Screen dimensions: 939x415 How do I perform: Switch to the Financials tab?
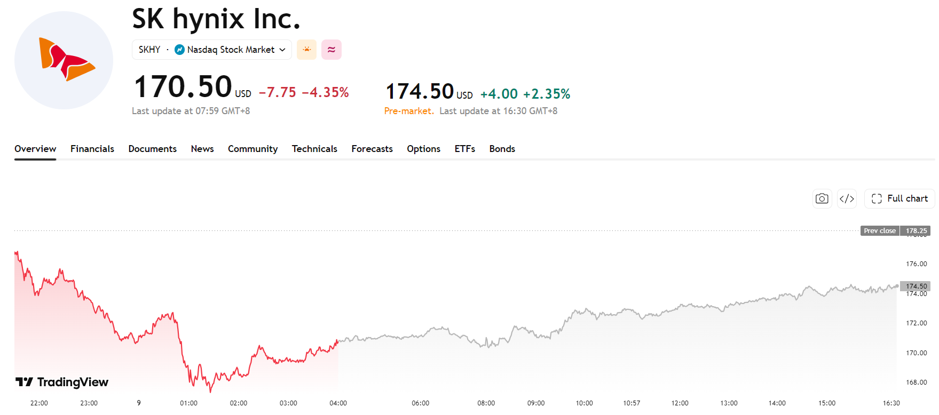(x=92, y=149)
